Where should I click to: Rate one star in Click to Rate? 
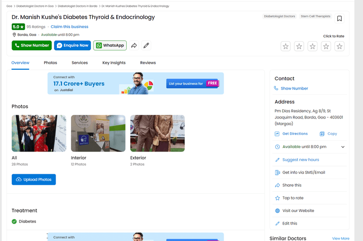[286, 46]
